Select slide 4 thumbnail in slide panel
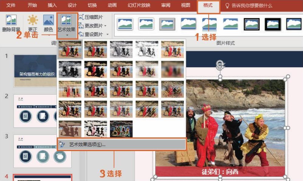This screenshot has height=181, width=303. [43, 178]
